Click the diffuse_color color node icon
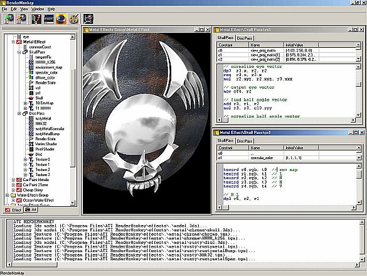The width and height of the screenshot is (367, 276). (31, 77)
